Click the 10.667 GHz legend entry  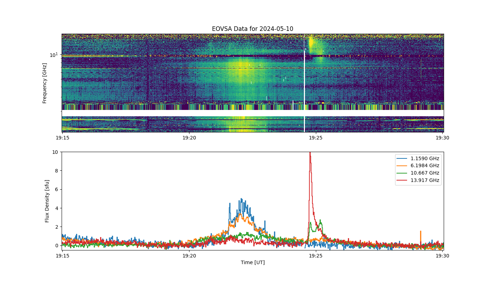[418, 173]
